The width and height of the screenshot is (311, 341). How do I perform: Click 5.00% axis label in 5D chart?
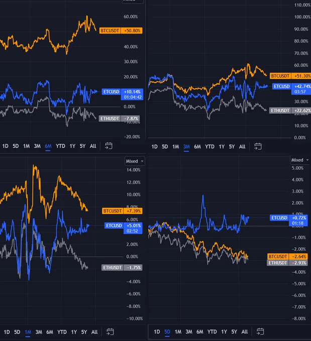[x=298, y=168]
